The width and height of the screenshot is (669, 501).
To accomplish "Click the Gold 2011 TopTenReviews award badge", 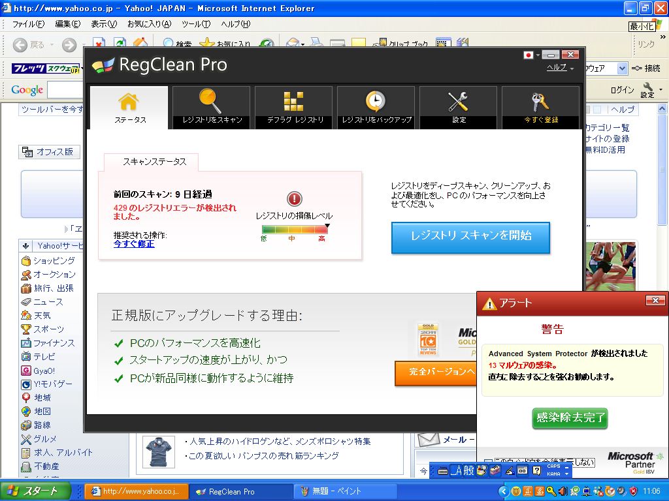I will click(428, 339).
